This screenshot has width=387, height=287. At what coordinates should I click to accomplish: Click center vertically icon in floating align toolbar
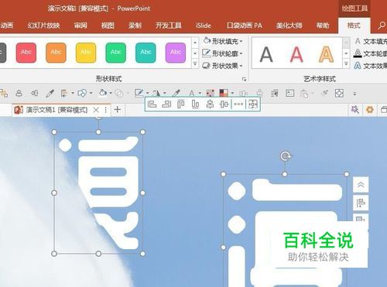point(224,104)
